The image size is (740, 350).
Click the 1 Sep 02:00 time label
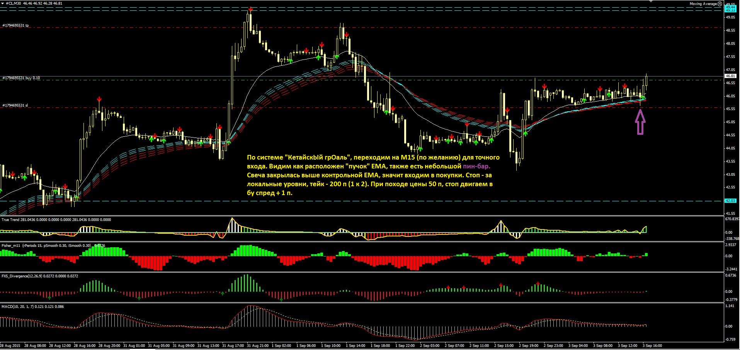[282, 346]
